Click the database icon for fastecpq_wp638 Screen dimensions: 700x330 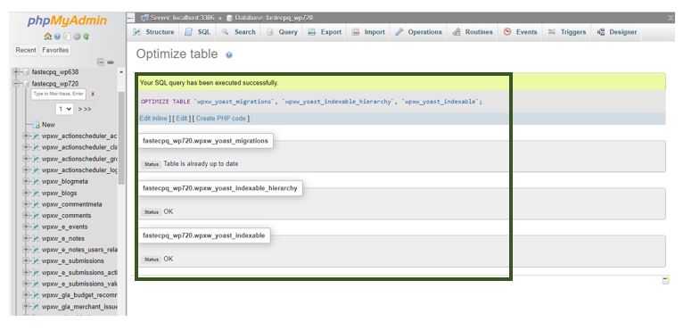click(27, 72)
